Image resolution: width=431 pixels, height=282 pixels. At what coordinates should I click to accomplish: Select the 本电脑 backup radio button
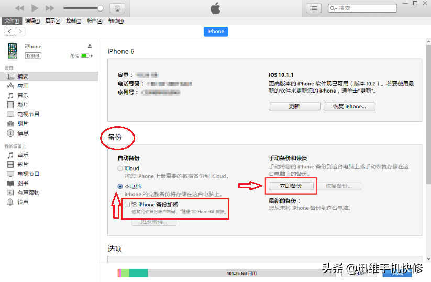120,186
